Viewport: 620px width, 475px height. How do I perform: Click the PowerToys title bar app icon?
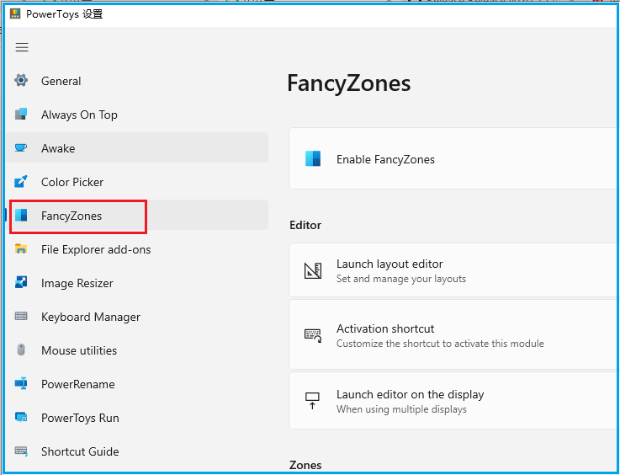click(x=15, y=14)
